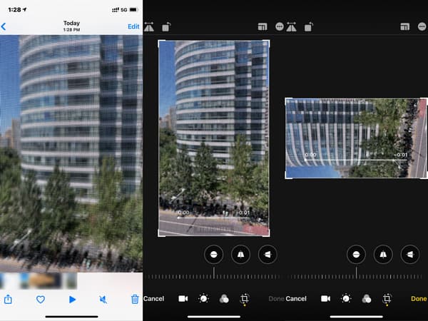Switch to the Crop tab in middle editor
Screen dimensions: 428x321
pos(245,298)
